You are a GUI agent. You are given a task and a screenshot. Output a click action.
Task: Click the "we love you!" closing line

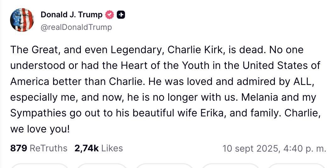click(40, 129)
